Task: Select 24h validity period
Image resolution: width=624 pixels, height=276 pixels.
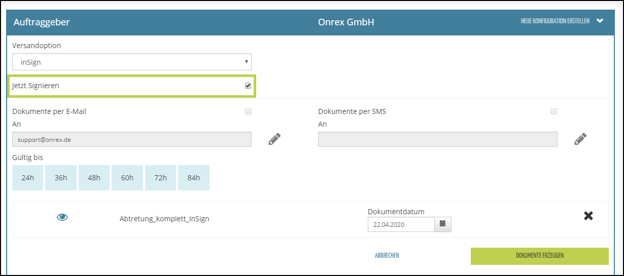Action: point(27,178)
